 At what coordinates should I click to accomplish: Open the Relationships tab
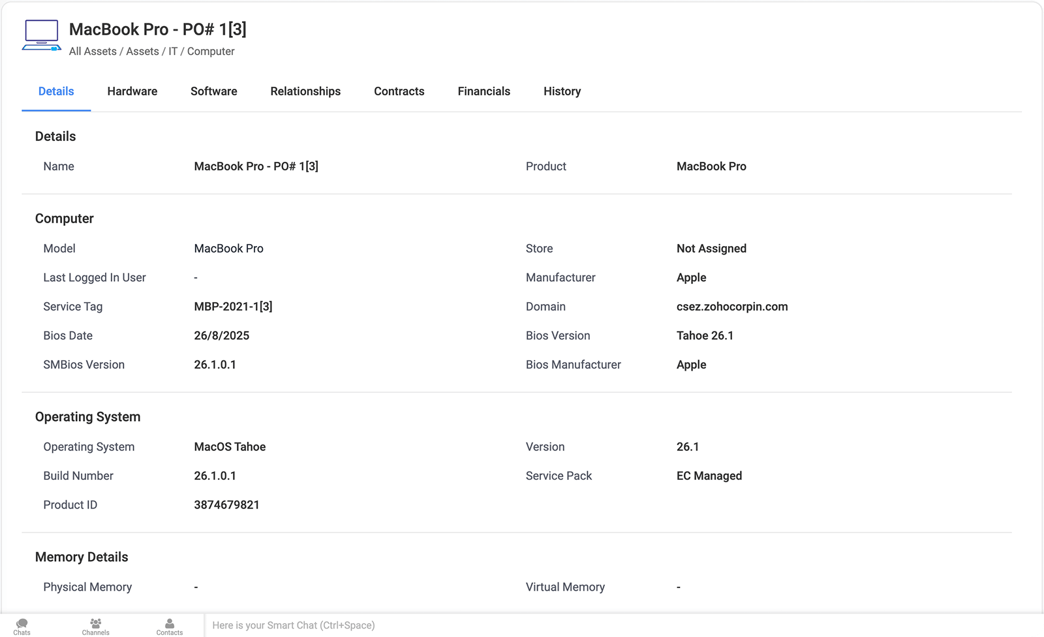click(305, 91)
